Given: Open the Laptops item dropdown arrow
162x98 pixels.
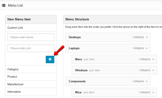Looking at the screenshot, I should click(x=147, y=48).
